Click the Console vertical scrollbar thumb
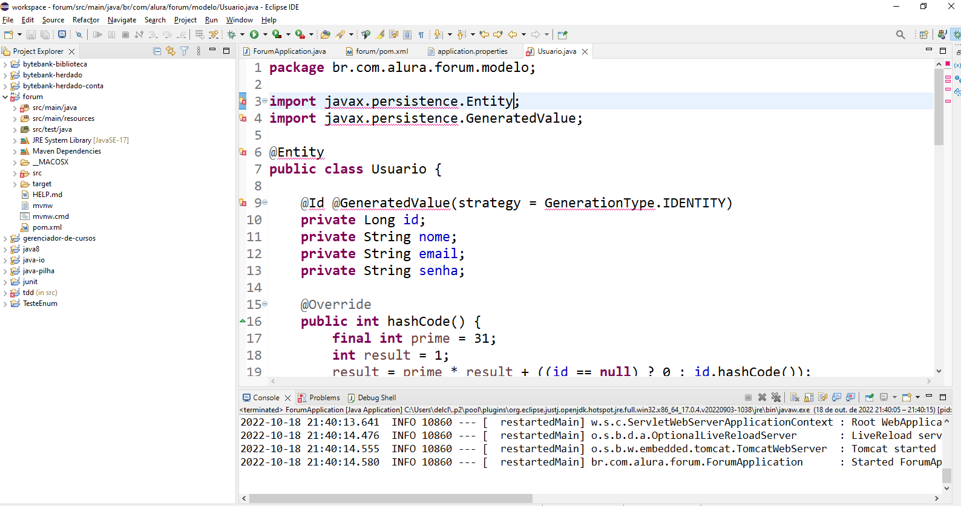961x506 pixels. [x=946, y=475]
